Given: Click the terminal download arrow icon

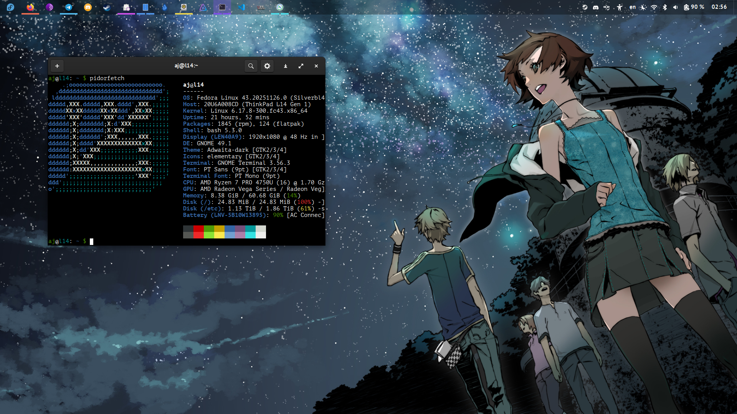Looking at the screenshot, I should 286,66.
